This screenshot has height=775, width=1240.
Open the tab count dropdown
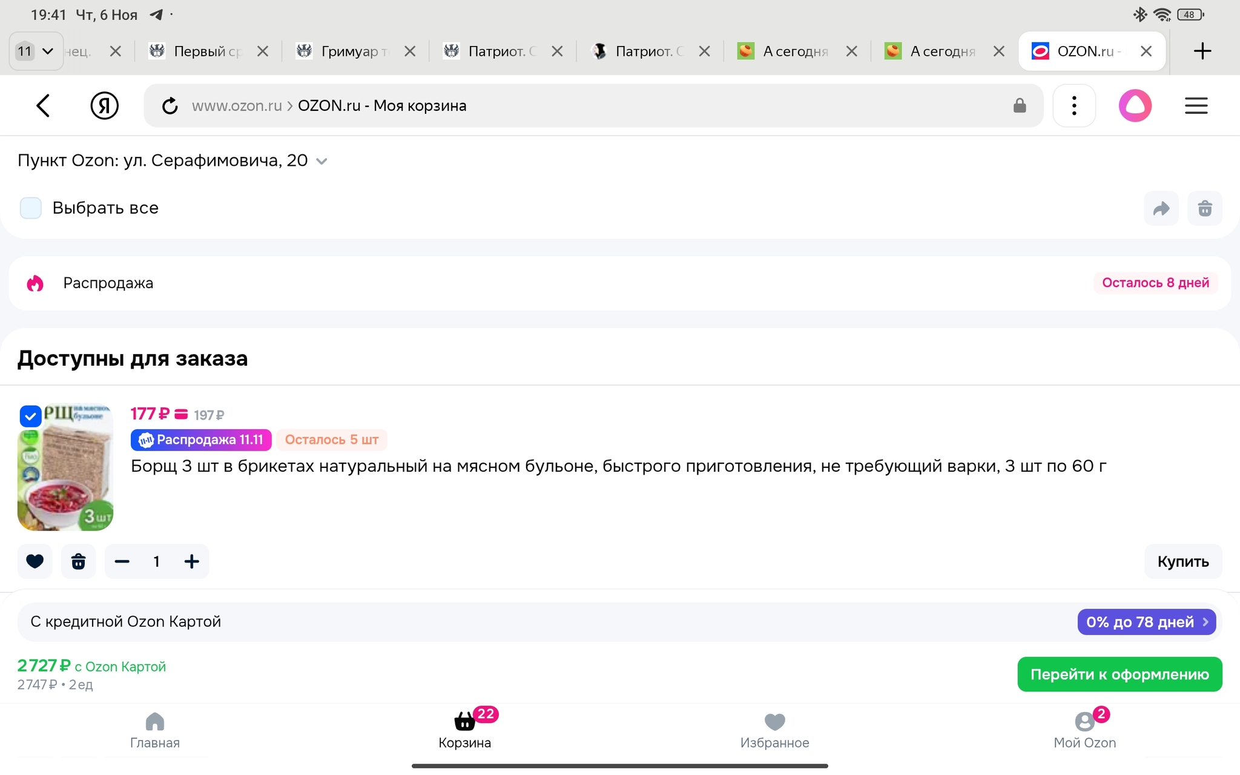pyautogui.click(x=36, y=51)
